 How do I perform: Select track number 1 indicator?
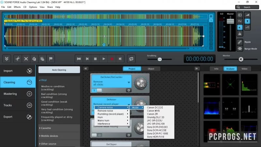[211, 20]
